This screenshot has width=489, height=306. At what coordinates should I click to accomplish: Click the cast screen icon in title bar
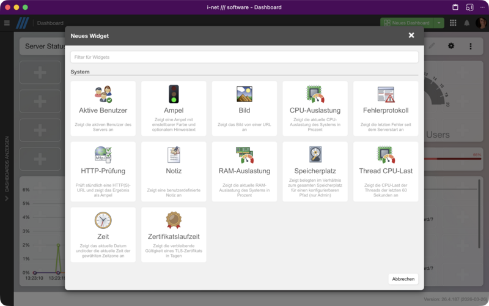click(x=469, y=7)
